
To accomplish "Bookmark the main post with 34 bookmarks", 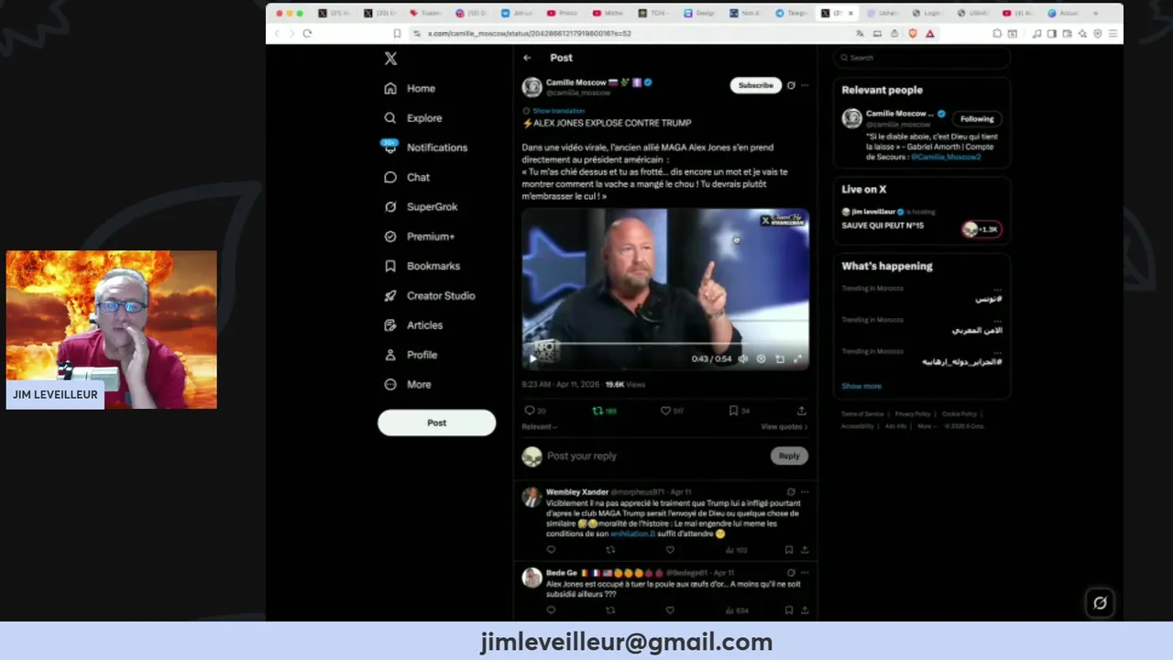I will (x=733, y=411).
